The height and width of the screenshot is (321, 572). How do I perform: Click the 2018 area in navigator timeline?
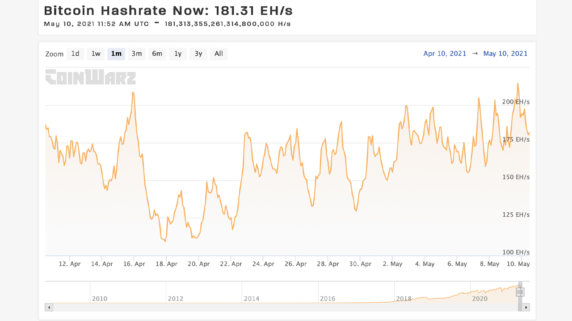click(x=404, y=298)
